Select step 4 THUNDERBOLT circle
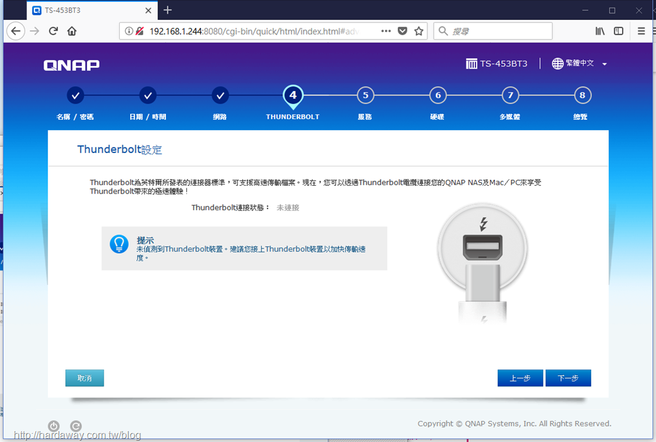The width and height of the screenshot is (656, 442). tap(293, 95)
